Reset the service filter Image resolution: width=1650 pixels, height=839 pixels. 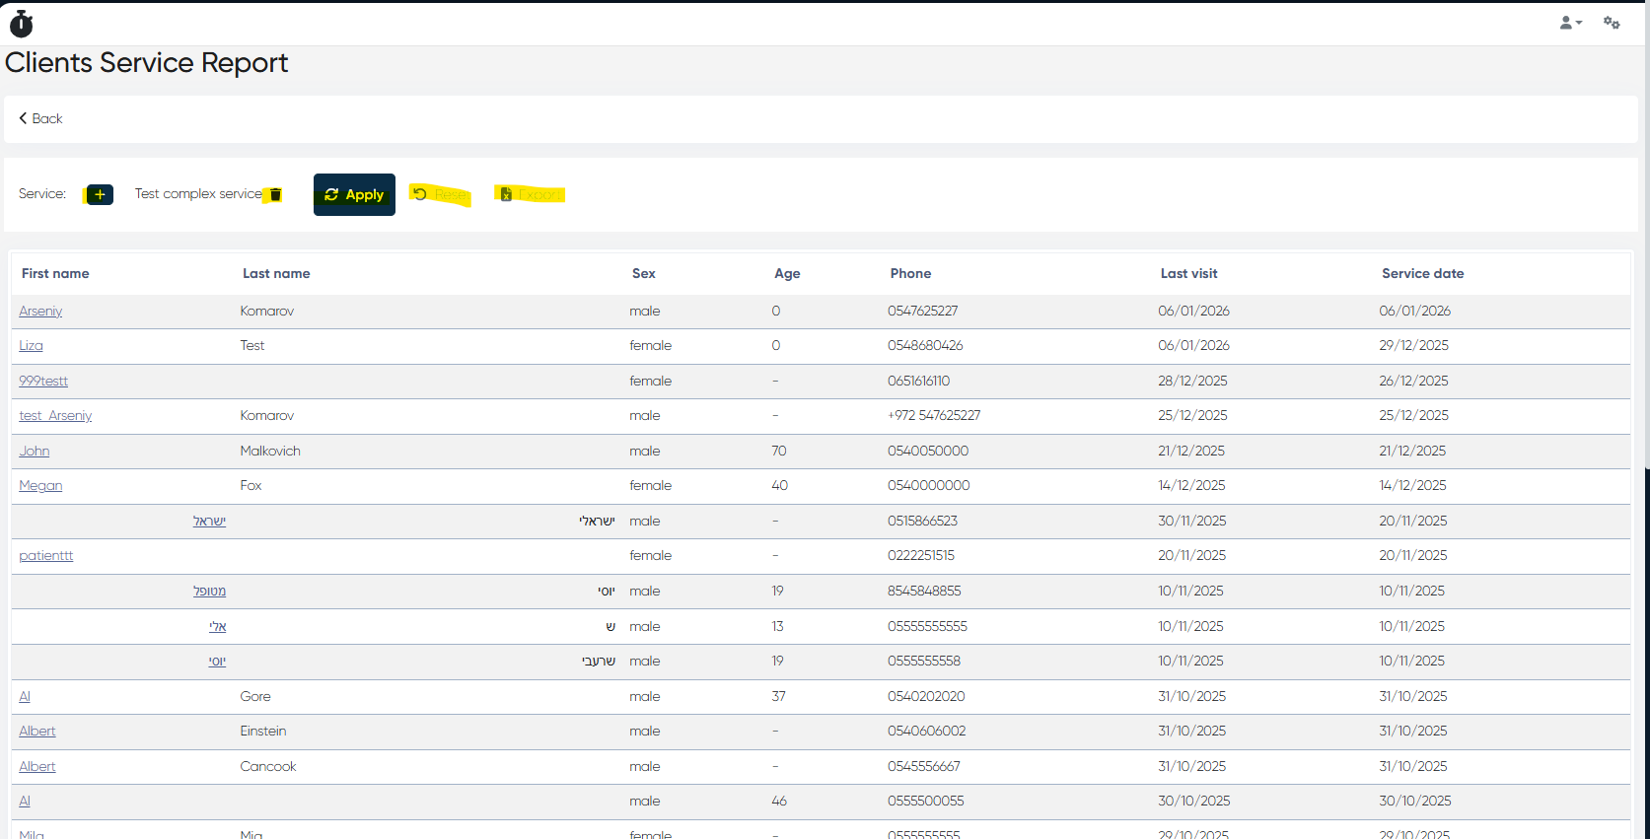coord(440,194)
